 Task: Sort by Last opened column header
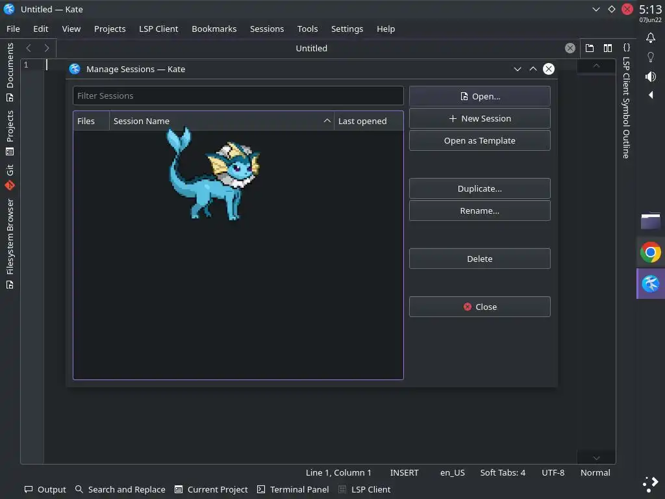[x=369, y=121]
